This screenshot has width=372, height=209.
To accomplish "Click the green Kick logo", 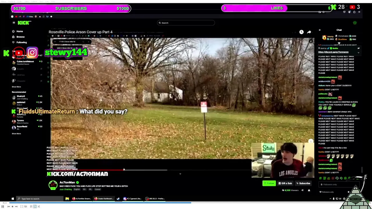I will pos(24,23).
